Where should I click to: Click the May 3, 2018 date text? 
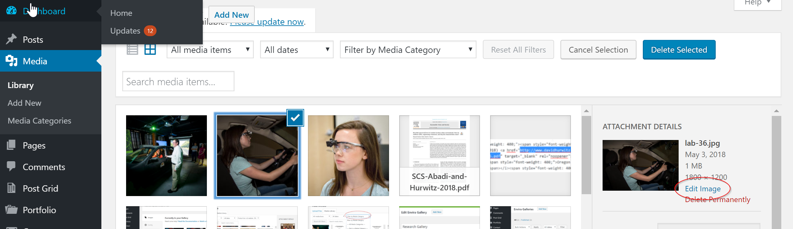705,155
